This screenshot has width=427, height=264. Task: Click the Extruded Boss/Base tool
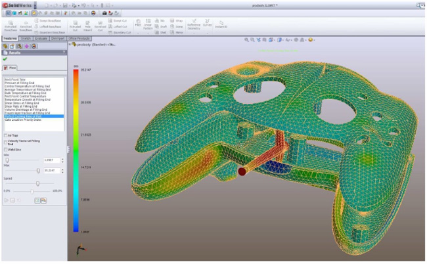11,26
